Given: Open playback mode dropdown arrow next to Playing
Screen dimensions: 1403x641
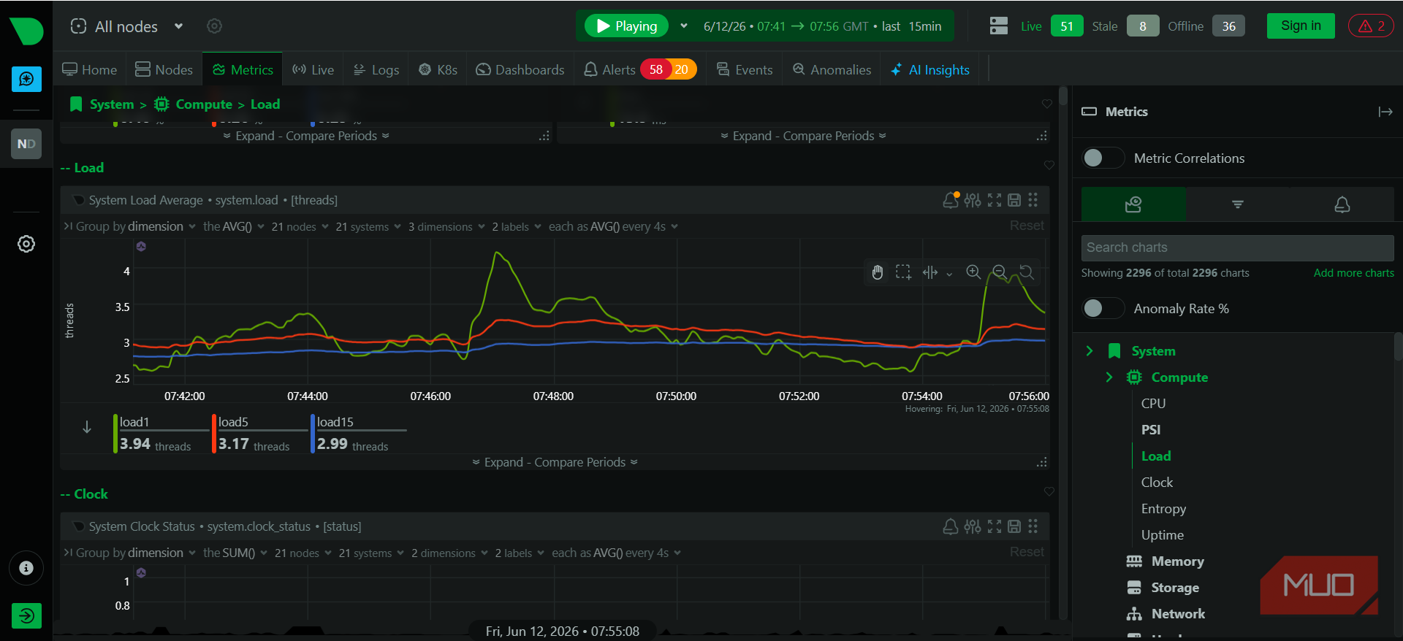Looking at the screenshot, I should tap(684, 26).
